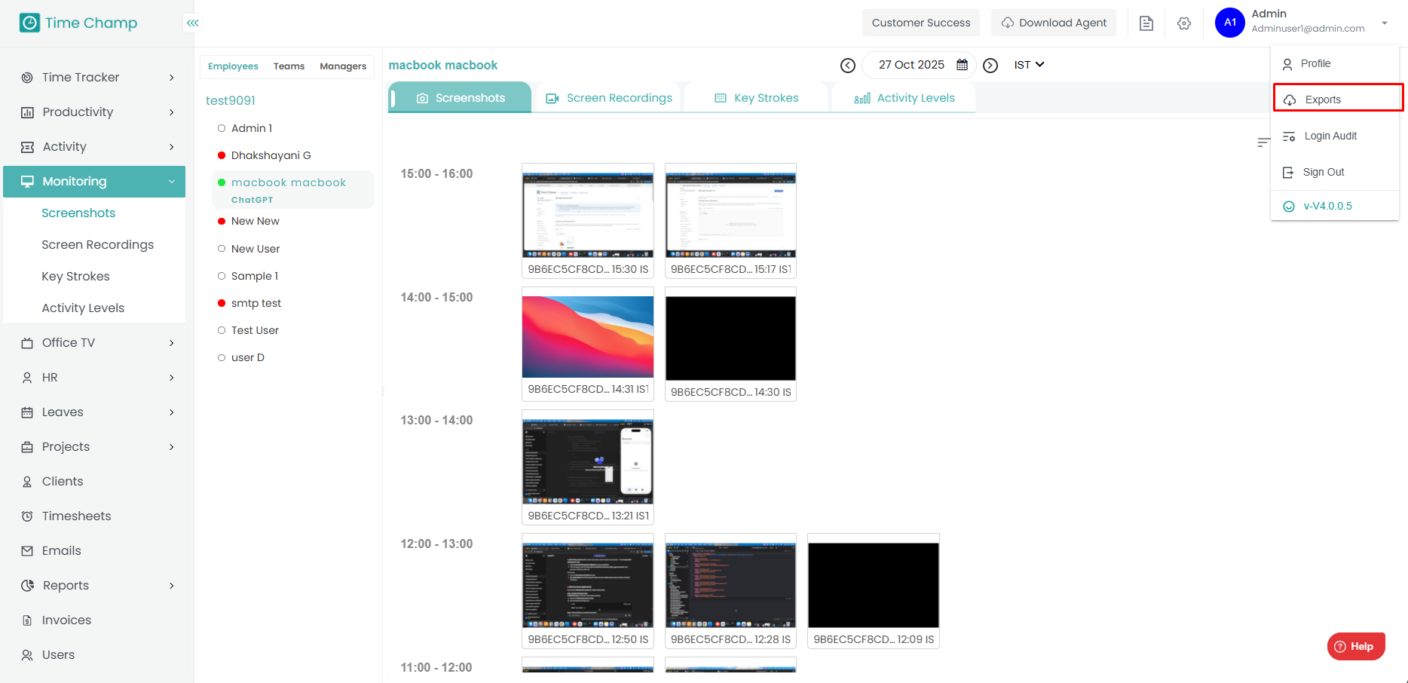Viewport: 1408px width, 683px height.
Task: Go to previous date with left arrow
Action: click(x=848, y=66)
